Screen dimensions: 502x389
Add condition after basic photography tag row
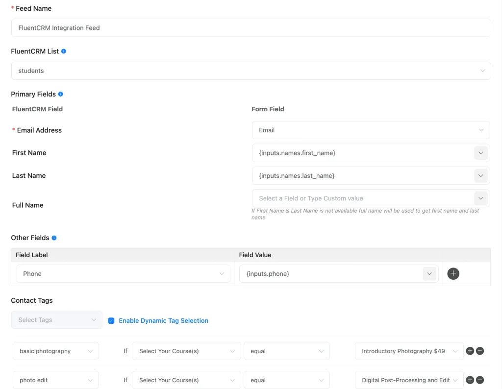[470, 351]
